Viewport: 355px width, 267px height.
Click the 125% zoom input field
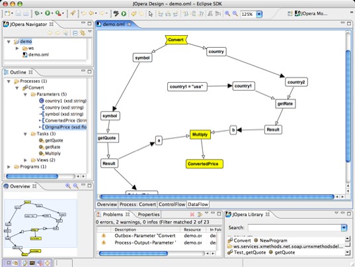[x=248, y=14]
